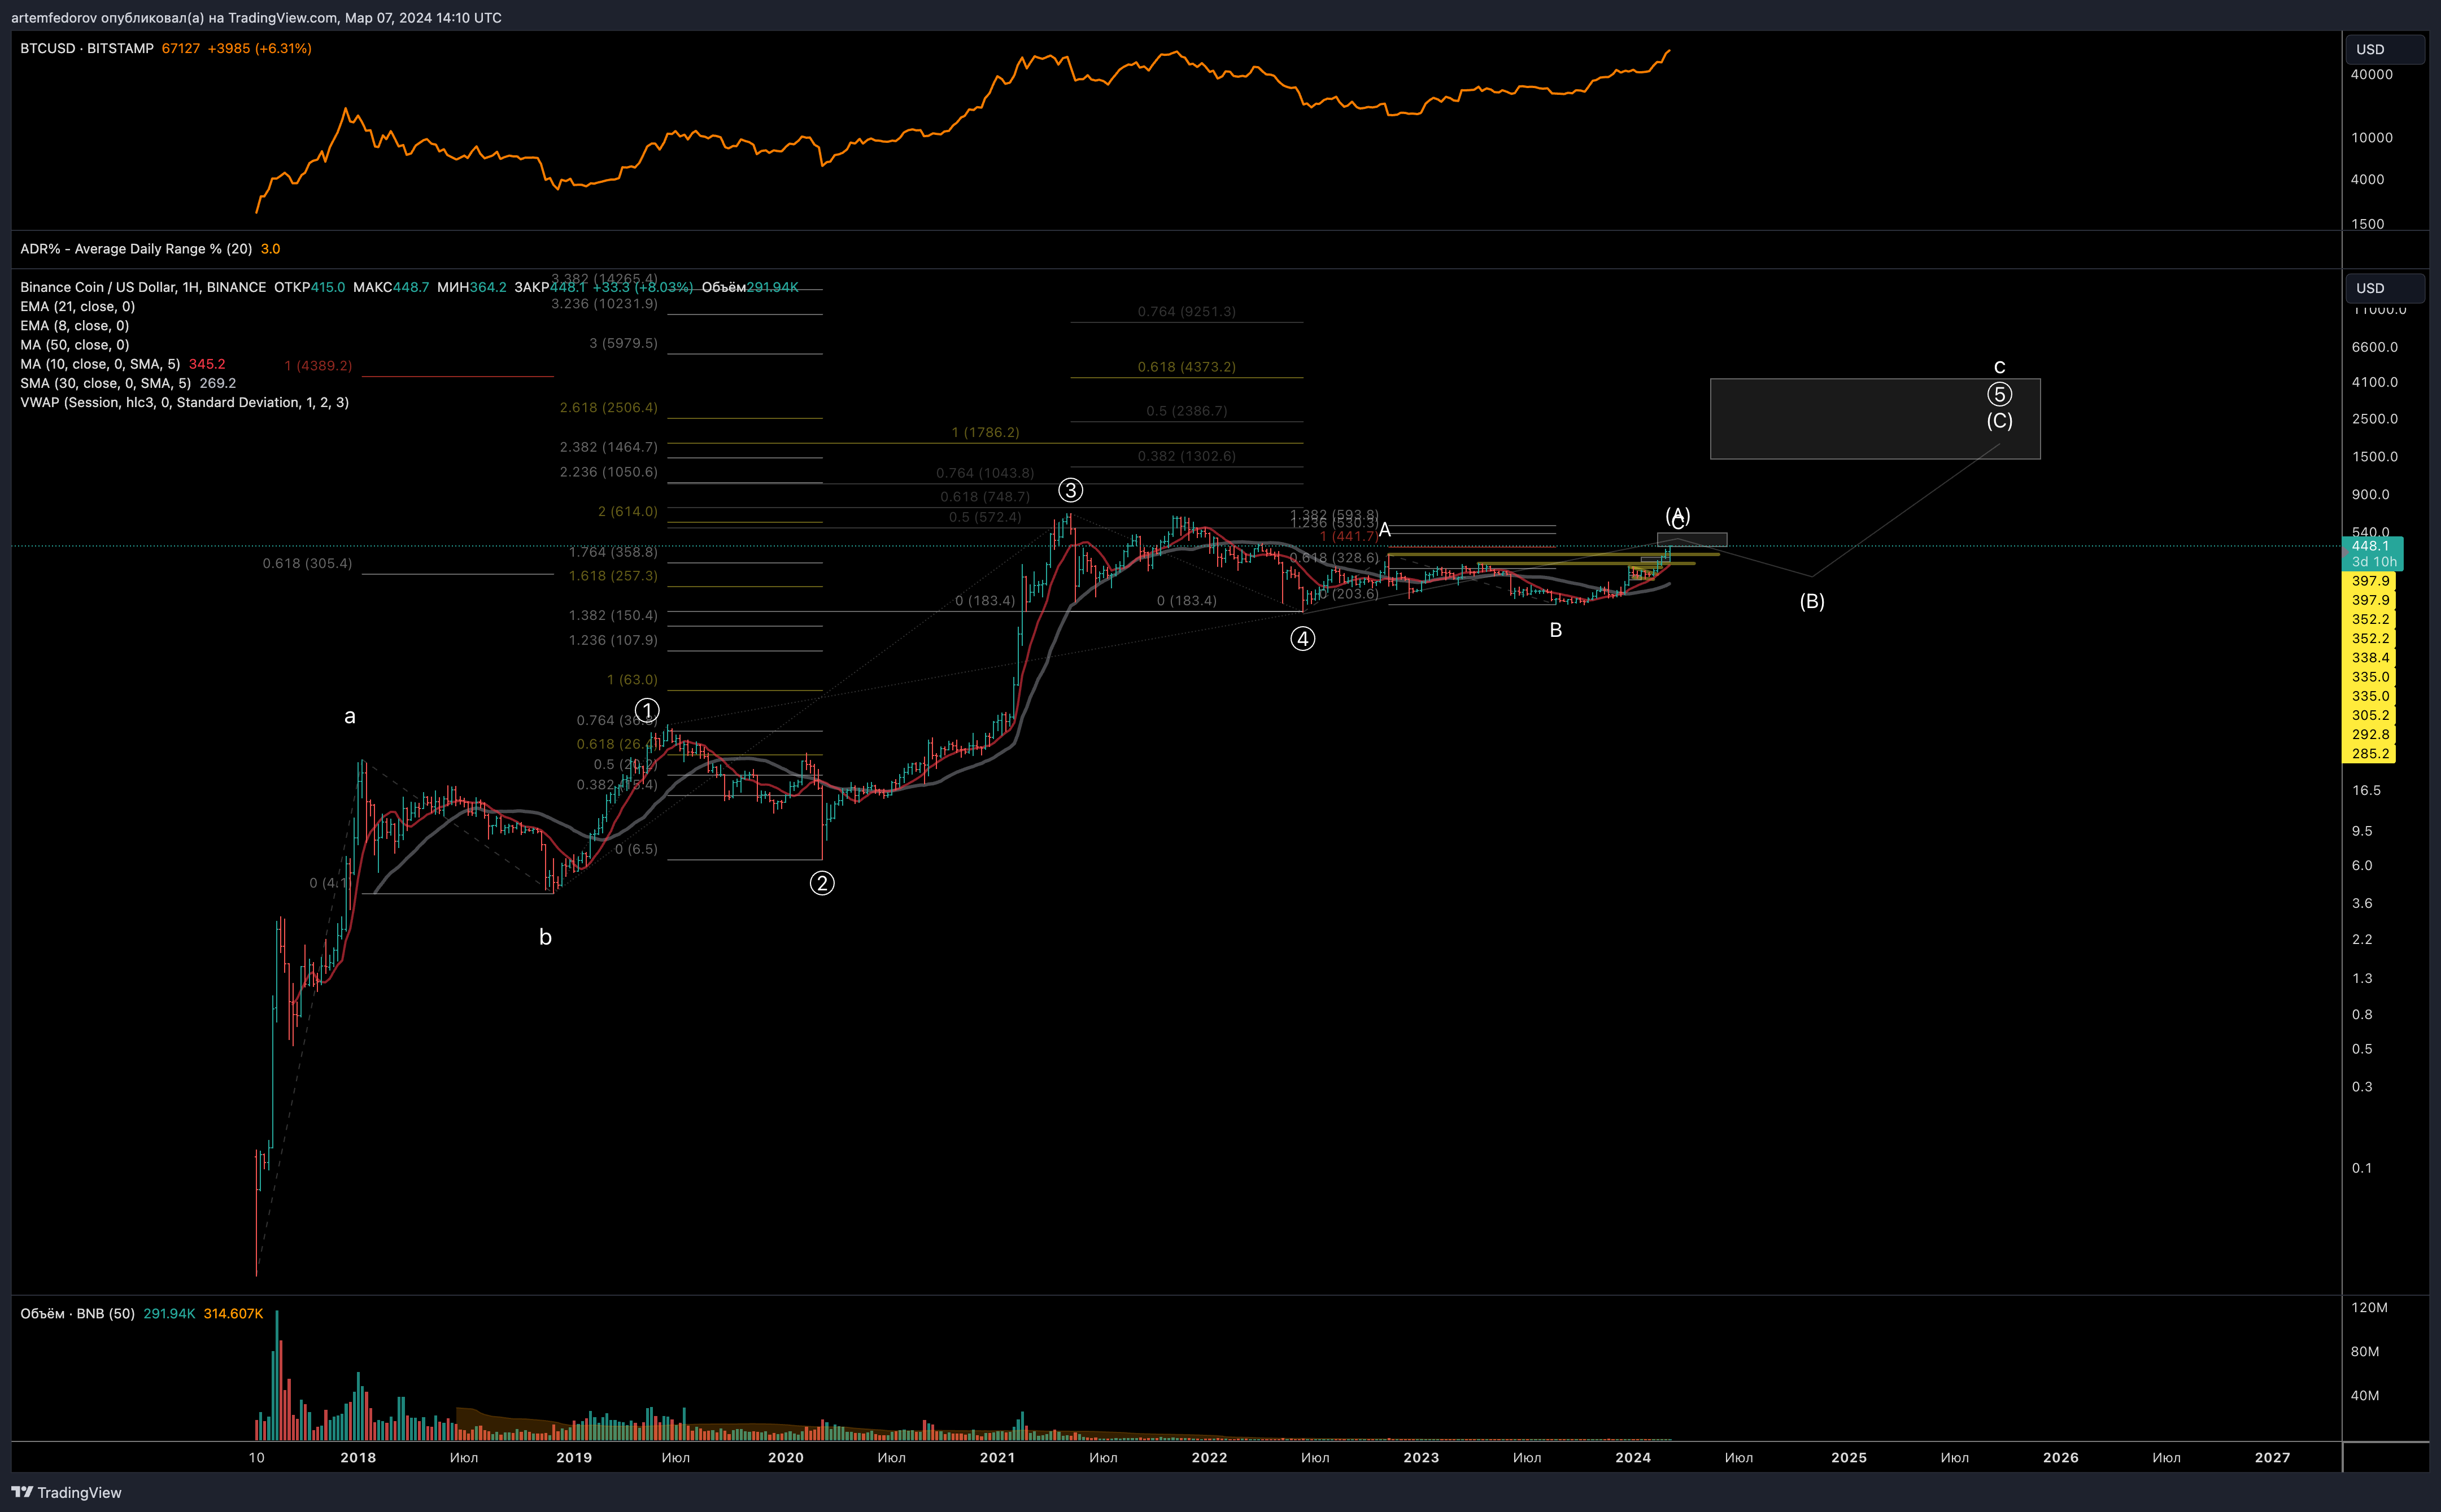Select the circled wave 3 label
This screenshot has width=2441, height=1512.
[x=1070, y=490]
